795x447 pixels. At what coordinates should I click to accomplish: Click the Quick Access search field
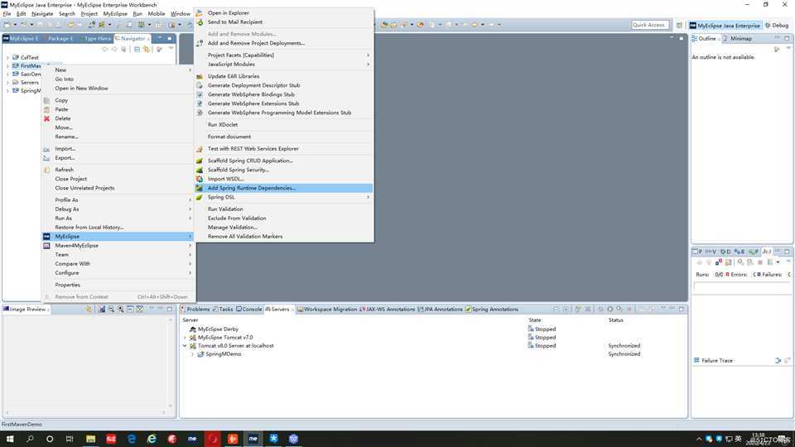(x=650, y=25)
